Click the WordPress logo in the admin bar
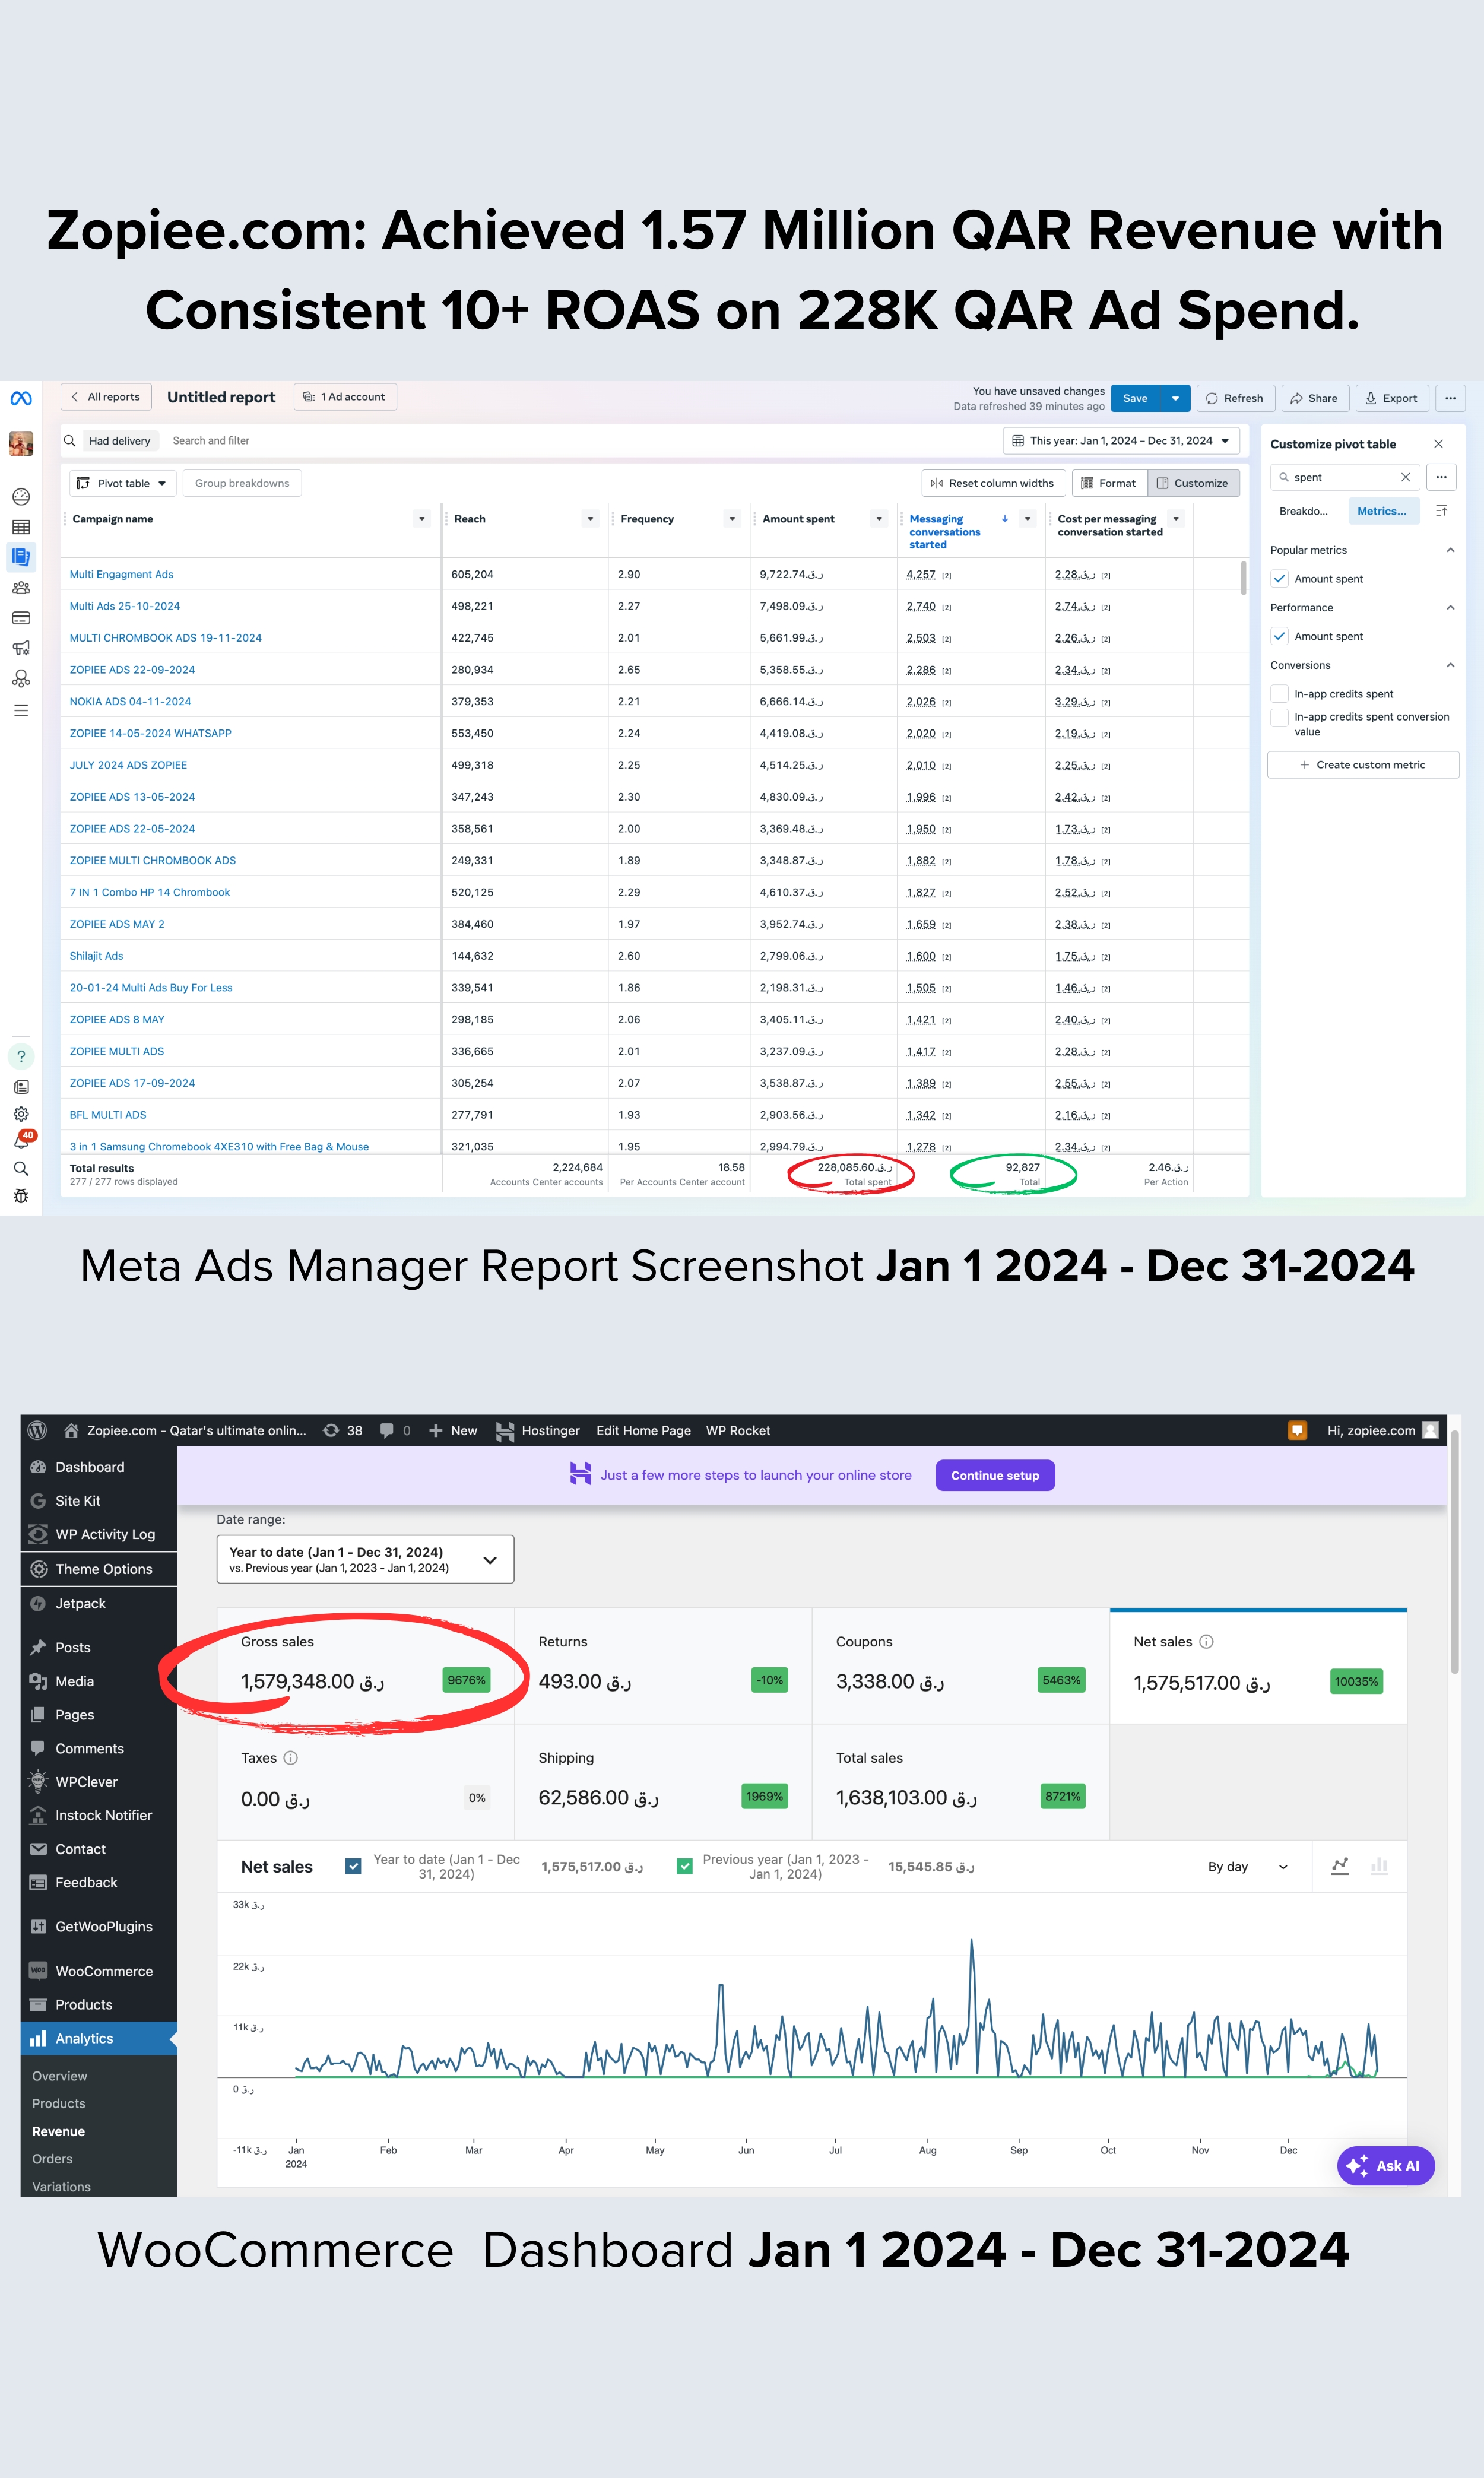1484x2478 pixels. (38, 1430)
